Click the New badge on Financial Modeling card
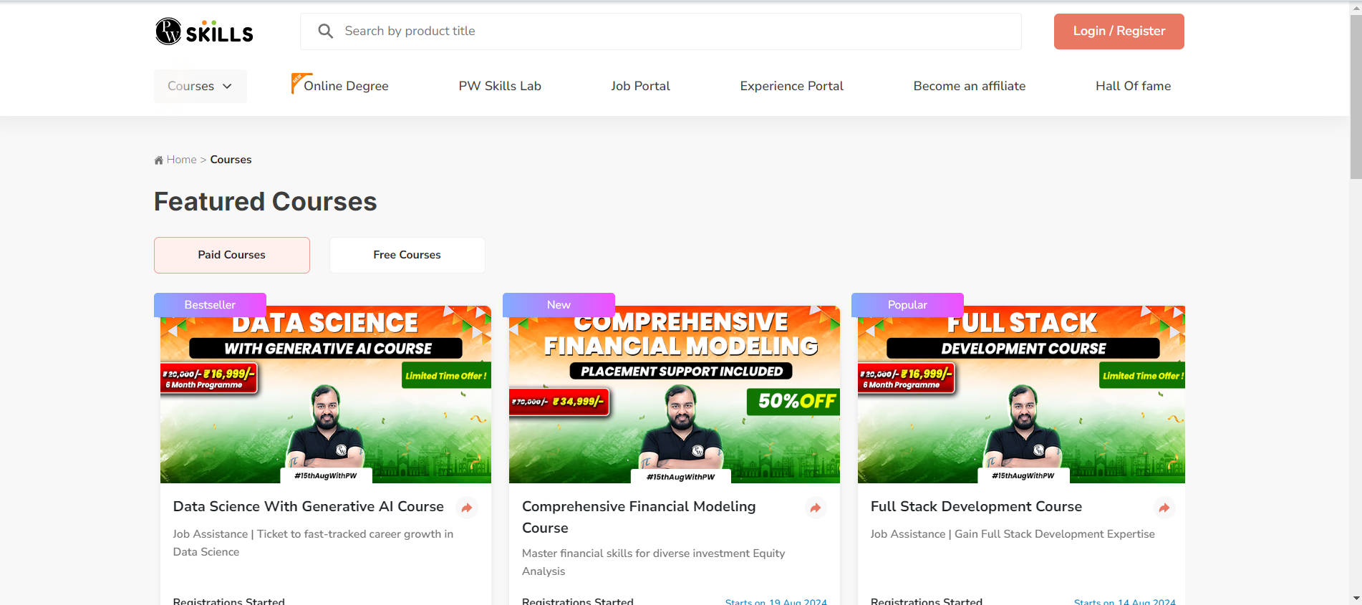 [x=559, y=305]
